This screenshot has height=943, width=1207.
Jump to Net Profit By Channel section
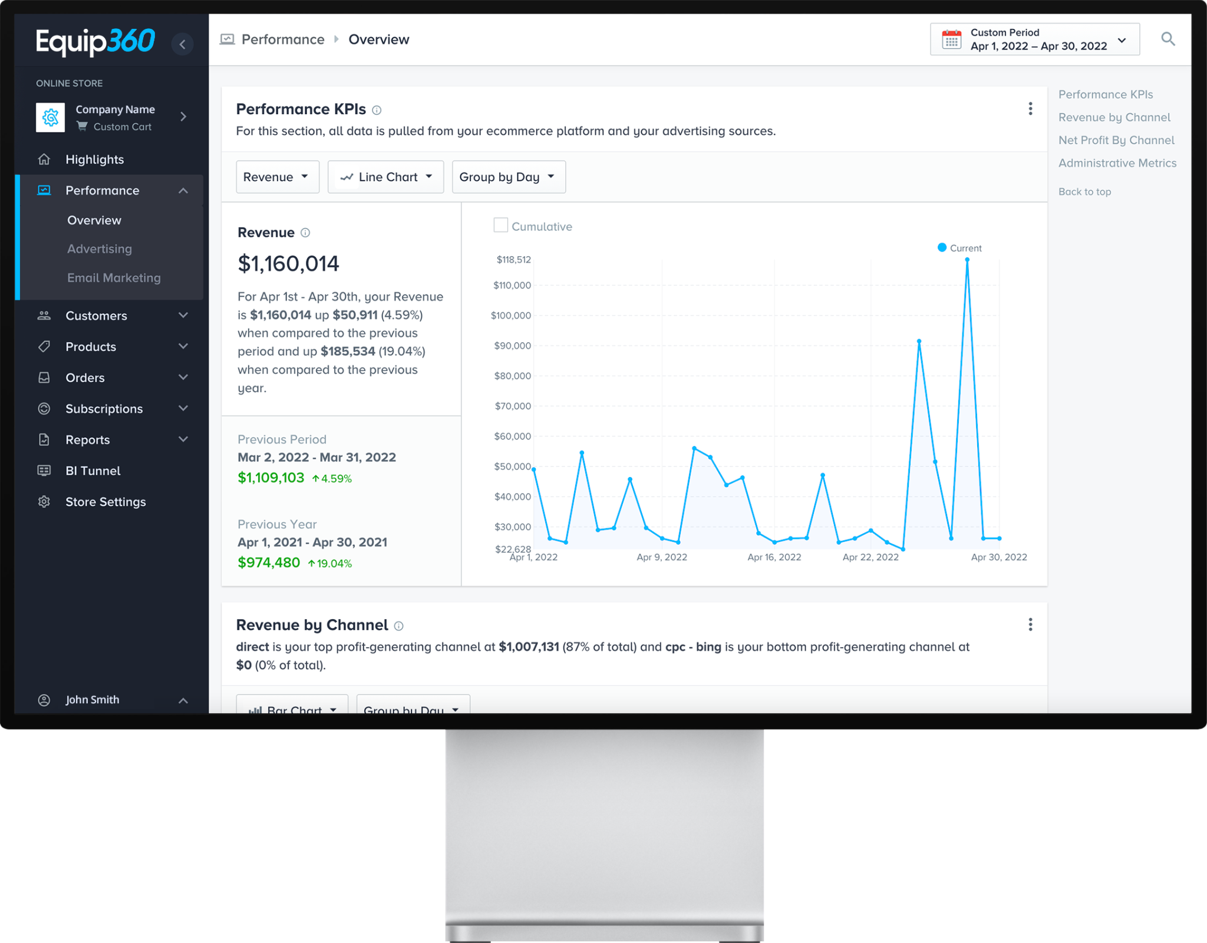click(x=1116, y=140)
